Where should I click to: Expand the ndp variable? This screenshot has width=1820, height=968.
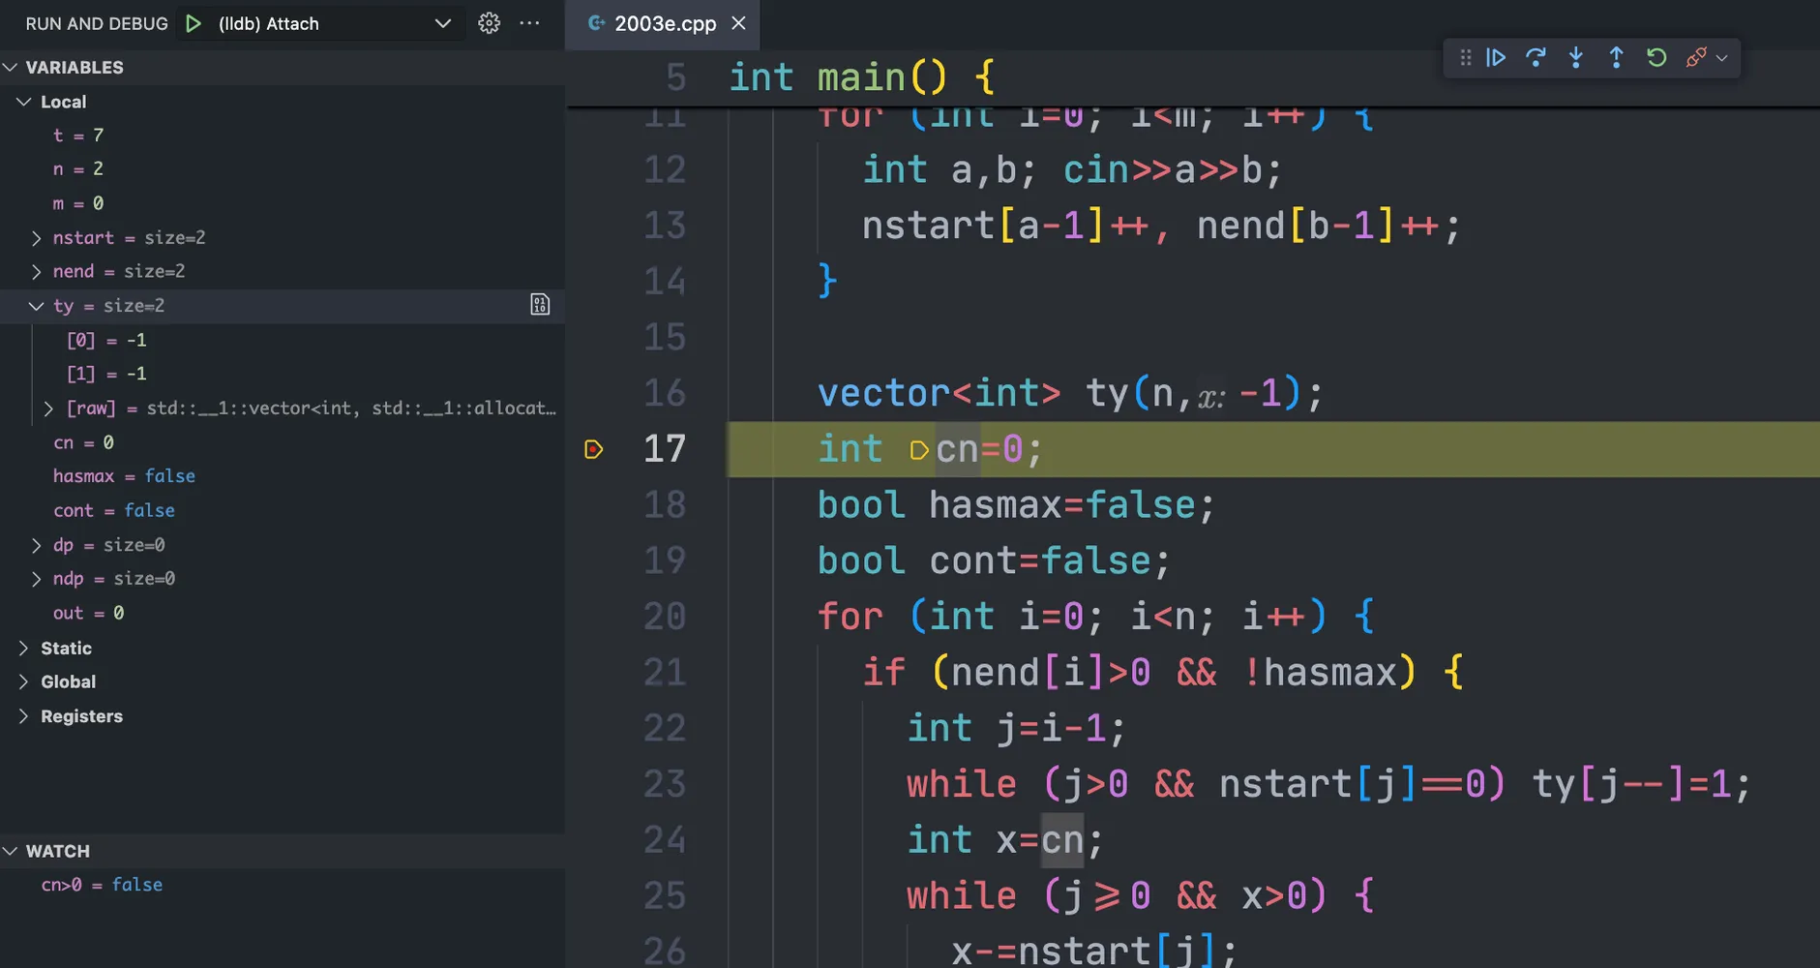[x=37, y=579]
